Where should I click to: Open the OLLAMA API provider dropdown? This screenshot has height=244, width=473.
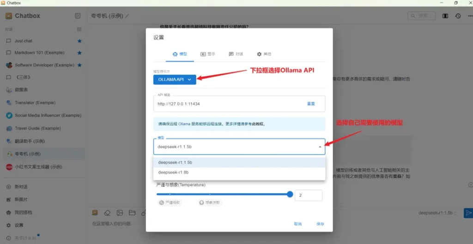pyautogui.click(x=175, y=79)
